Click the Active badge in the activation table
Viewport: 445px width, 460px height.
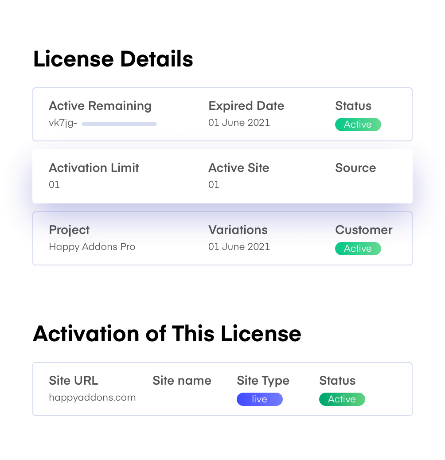(x=342, y=399)
